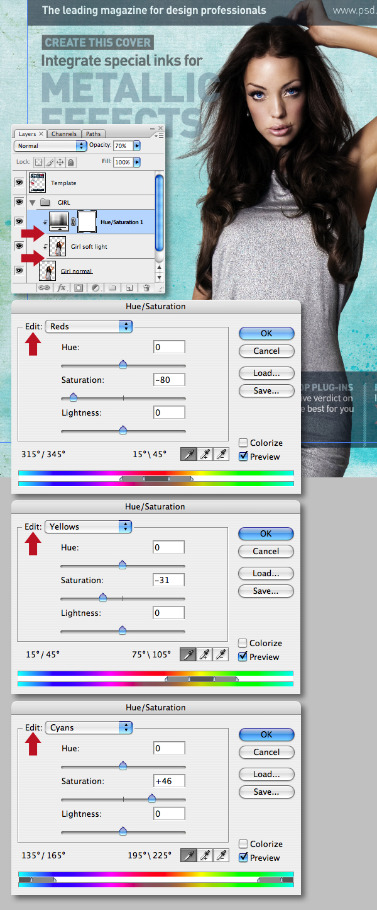Screen dimensions: 377x910
Task: Open the Edit dropdown showing Reds
Action: pos(89,326)
